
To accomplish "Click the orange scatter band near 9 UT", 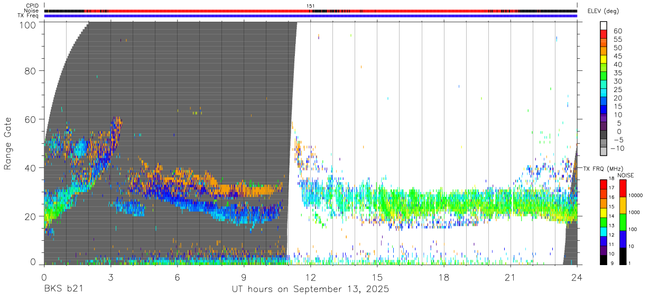I will click(x=248, y=189).
